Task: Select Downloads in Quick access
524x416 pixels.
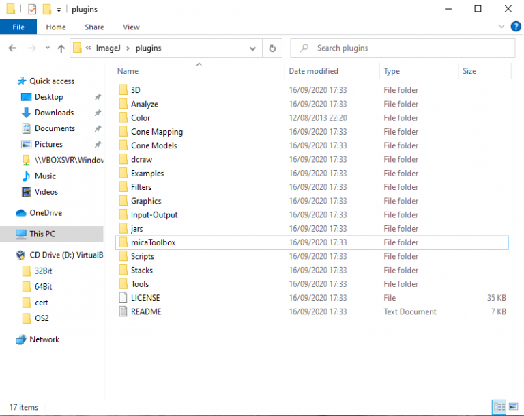Action: [x=54, y=113]
